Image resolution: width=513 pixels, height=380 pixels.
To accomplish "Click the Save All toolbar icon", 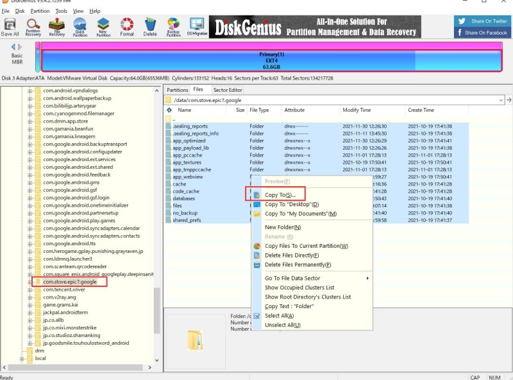I will point(10,27).
